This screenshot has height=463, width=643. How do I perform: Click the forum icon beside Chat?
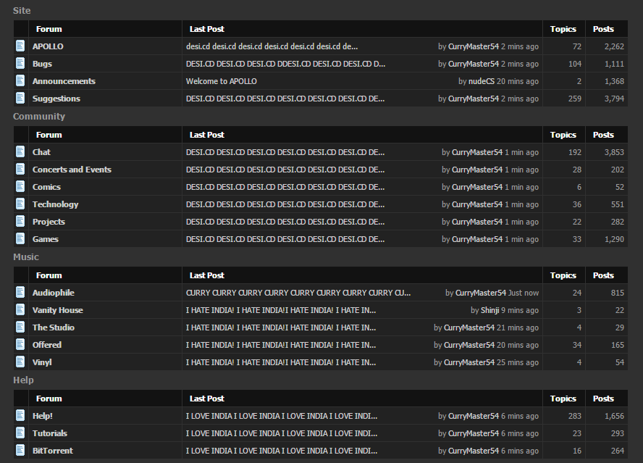coord(20,152)
